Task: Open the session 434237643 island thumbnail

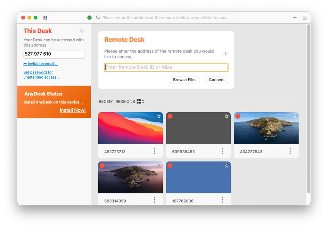Action: pyautogui.click(x=266, y=128)
